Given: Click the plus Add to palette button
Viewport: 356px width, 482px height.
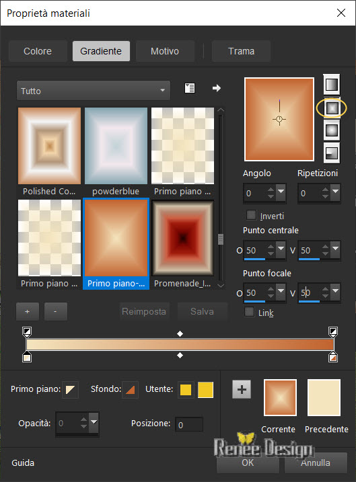Looking at the screenshot, I should (242, 389).
